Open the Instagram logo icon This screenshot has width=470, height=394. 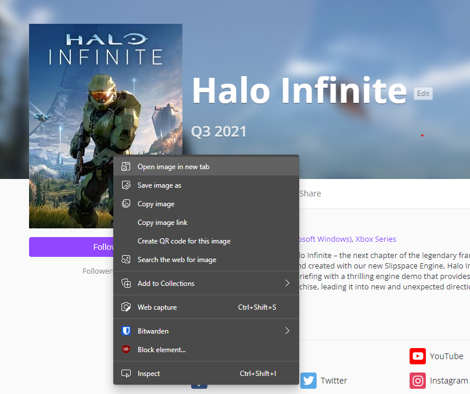[x=418, y=381]
